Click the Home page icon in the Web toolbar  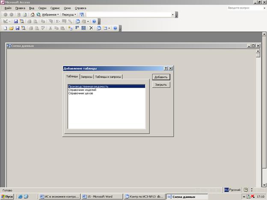pyautogui.click(x=33, y=15)
